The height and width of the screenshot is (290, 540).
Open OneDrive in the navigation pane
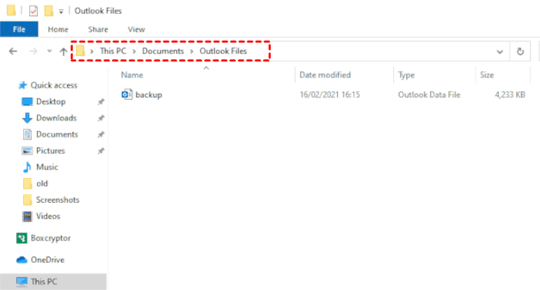47,259
